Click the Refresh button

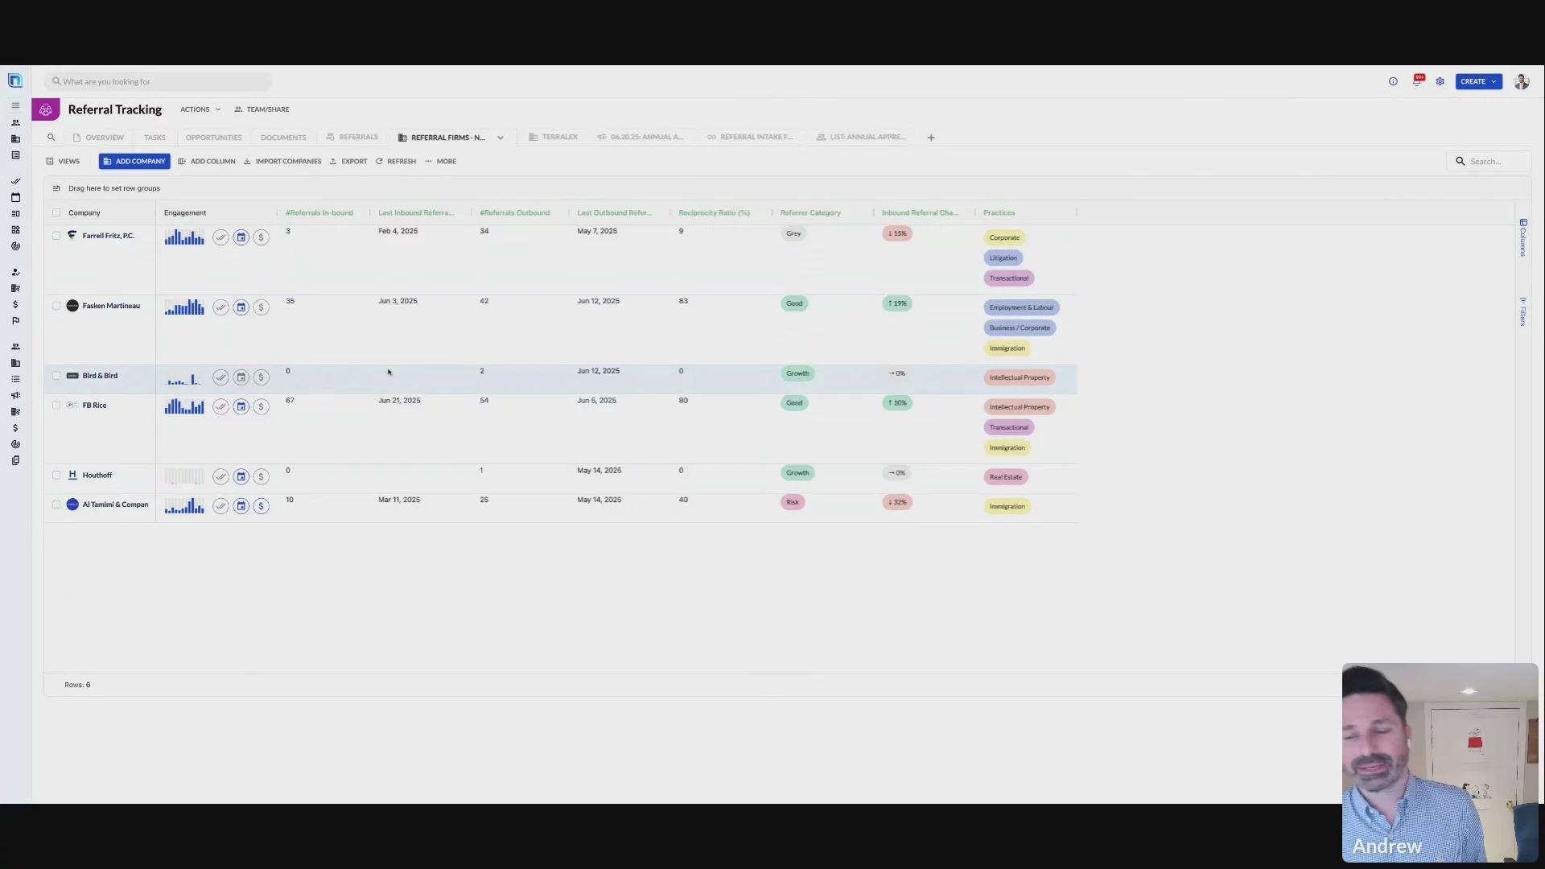(x=396, y=161)
